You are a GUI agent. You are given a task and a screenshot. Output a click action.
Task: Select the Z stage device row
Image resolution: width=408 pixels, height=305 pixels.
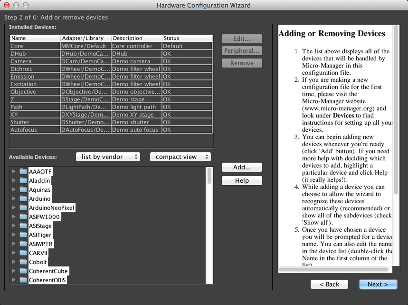click(x=111, y=99)
